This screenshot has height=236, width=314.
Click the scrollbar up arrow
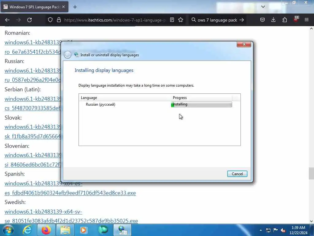pyautogui.click(x=311, y=29)
